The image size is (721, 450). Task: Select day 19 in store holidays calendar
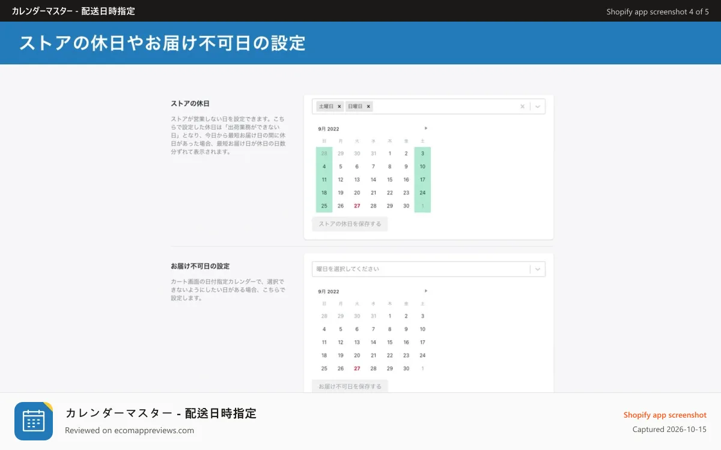click(340, 193)
